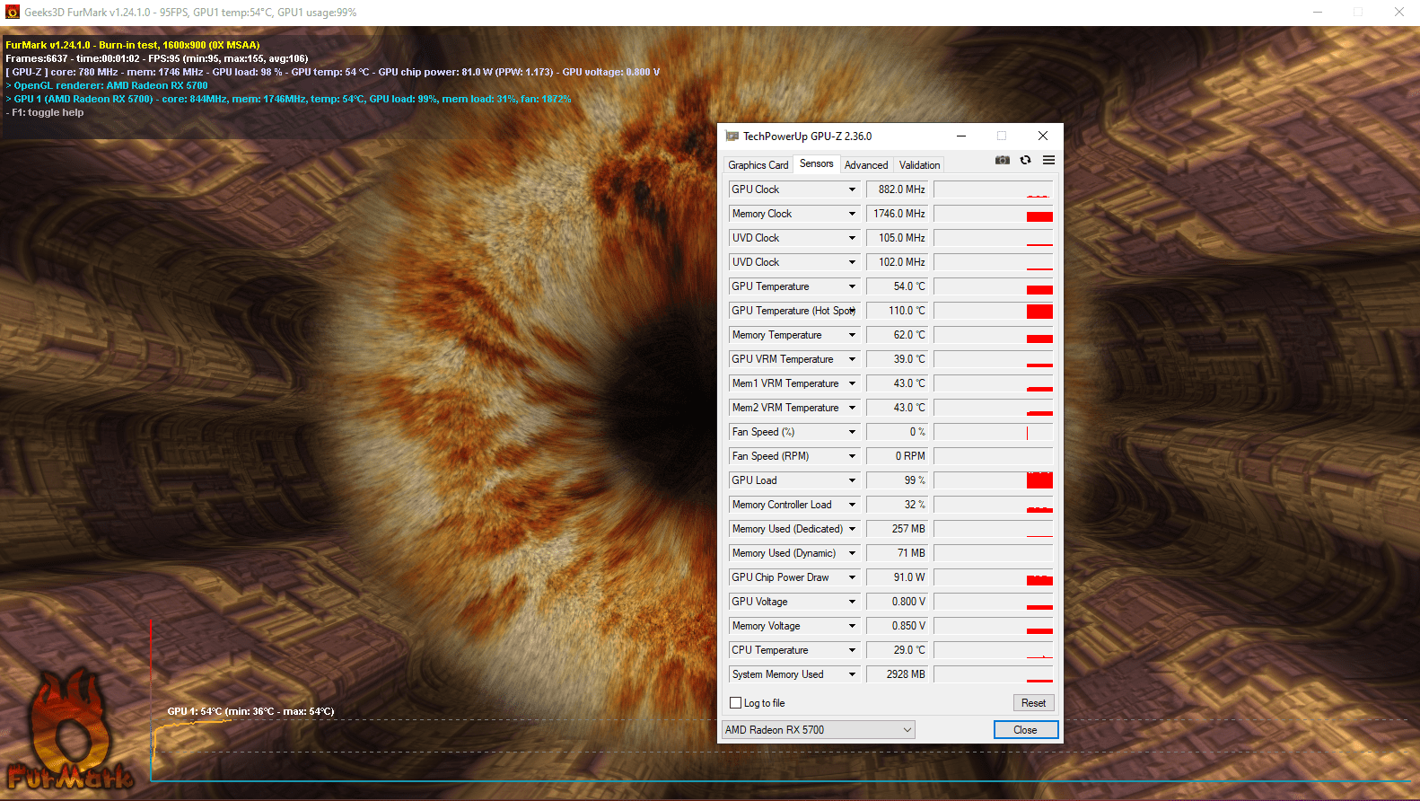Click the GPU-Z title bar app icon

coord(732,136)
